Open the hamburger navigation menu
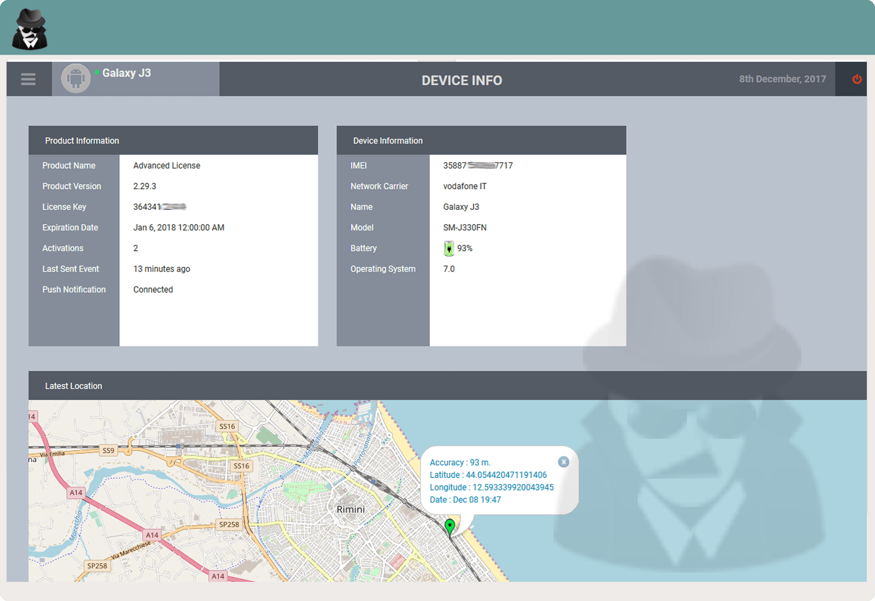The image size is (875, 601). 28,79
